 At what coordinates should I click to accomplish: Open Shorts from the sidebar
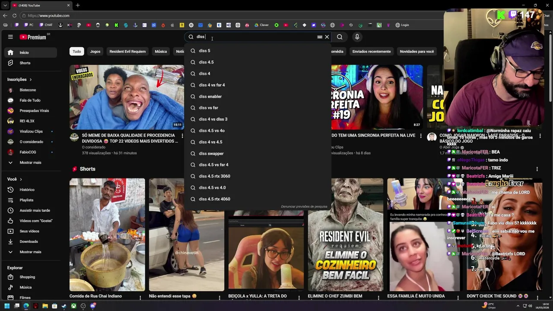point(30,63)
